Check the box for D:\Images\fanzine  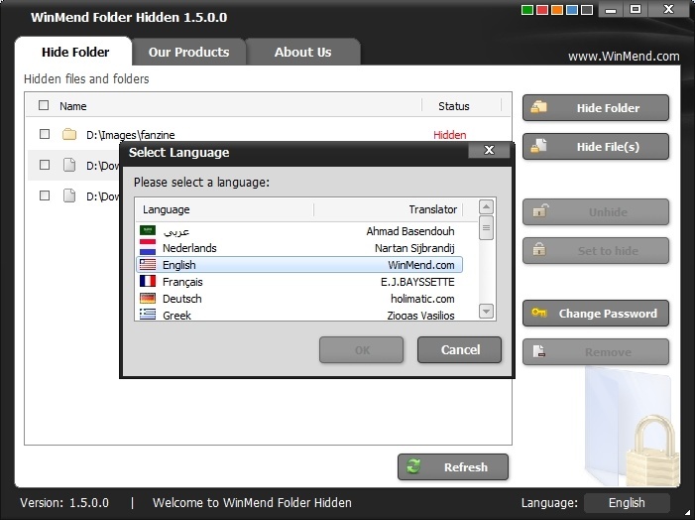tap(45, 134)
